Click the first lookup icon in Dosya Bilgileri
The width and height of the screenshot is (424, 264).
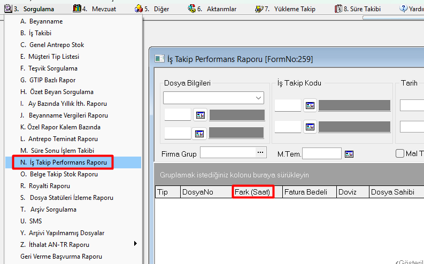pos(200,115)
